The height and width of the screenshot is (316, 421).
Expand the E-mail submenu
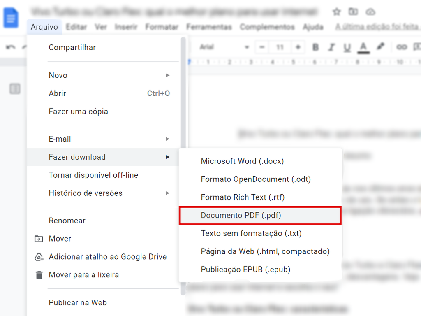[x=103, y=139]
